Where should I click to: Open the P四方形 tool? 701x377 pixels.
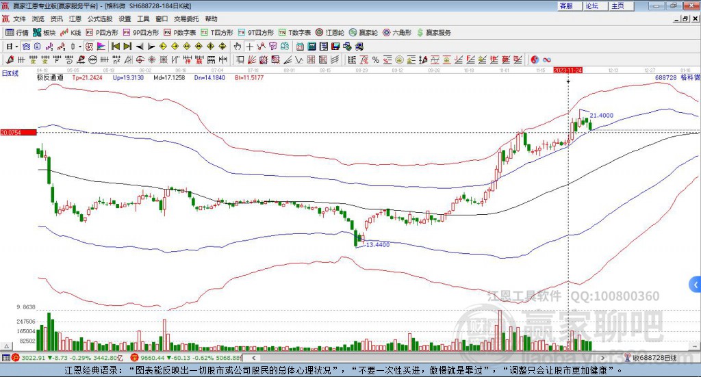102,33
